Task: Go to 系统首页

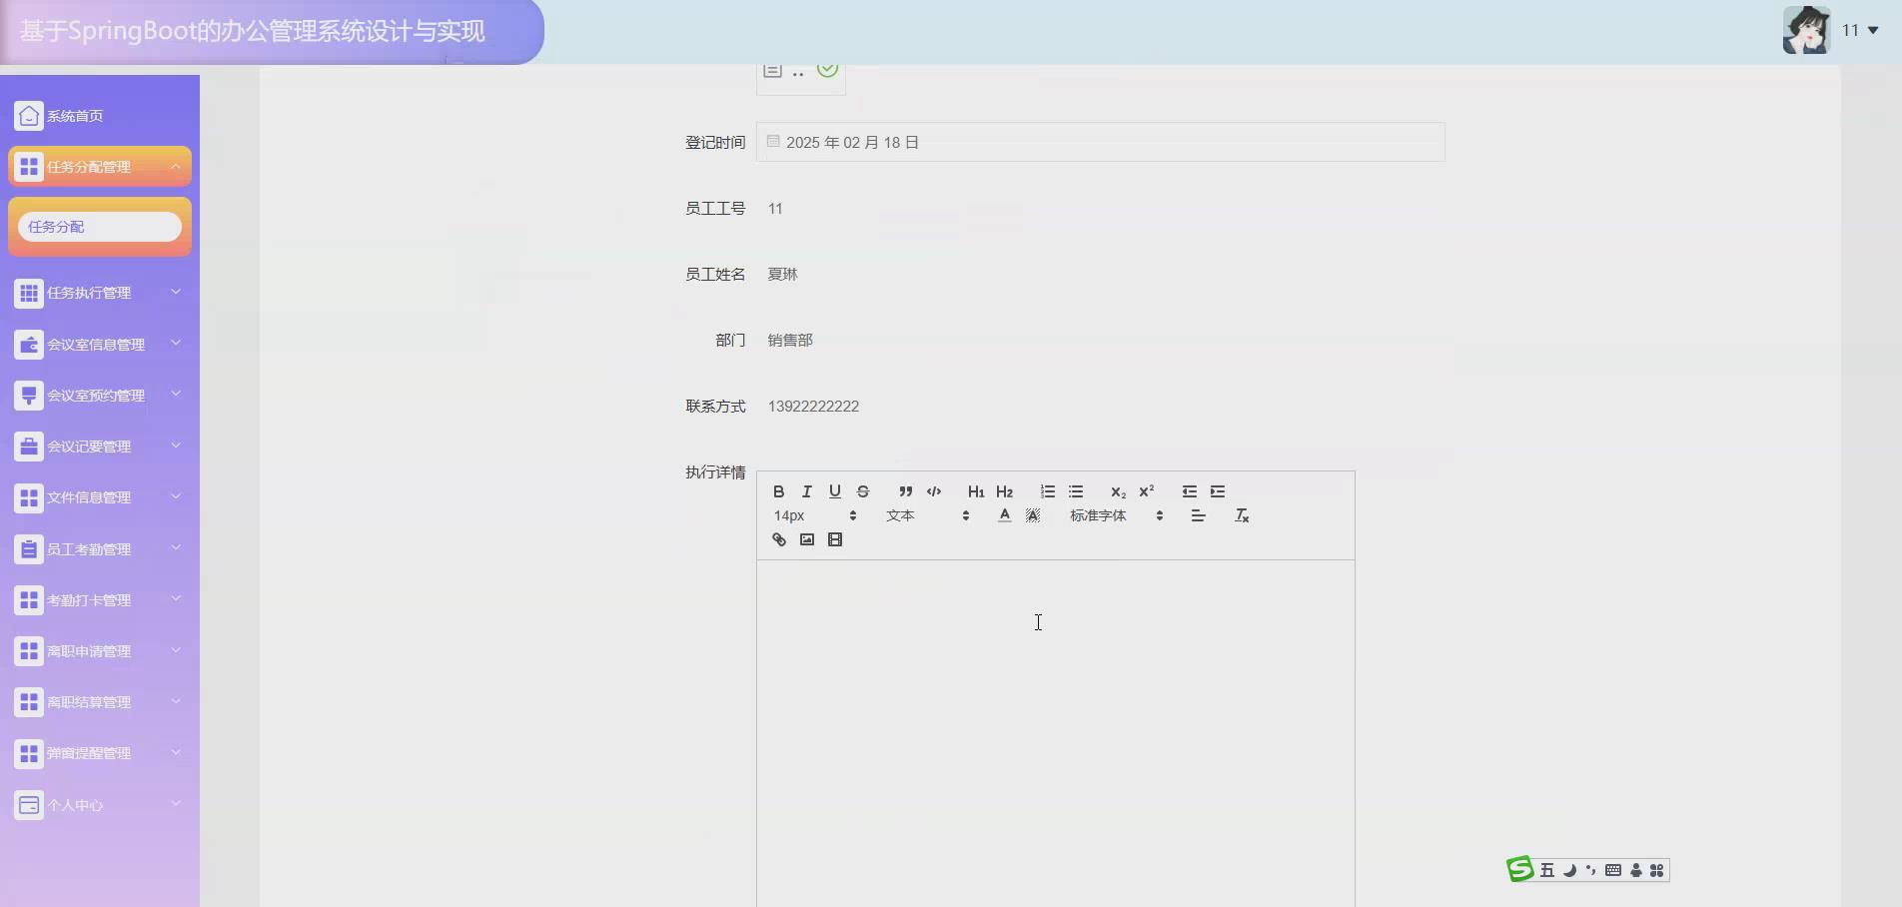Action: click(x=75, y=115)
